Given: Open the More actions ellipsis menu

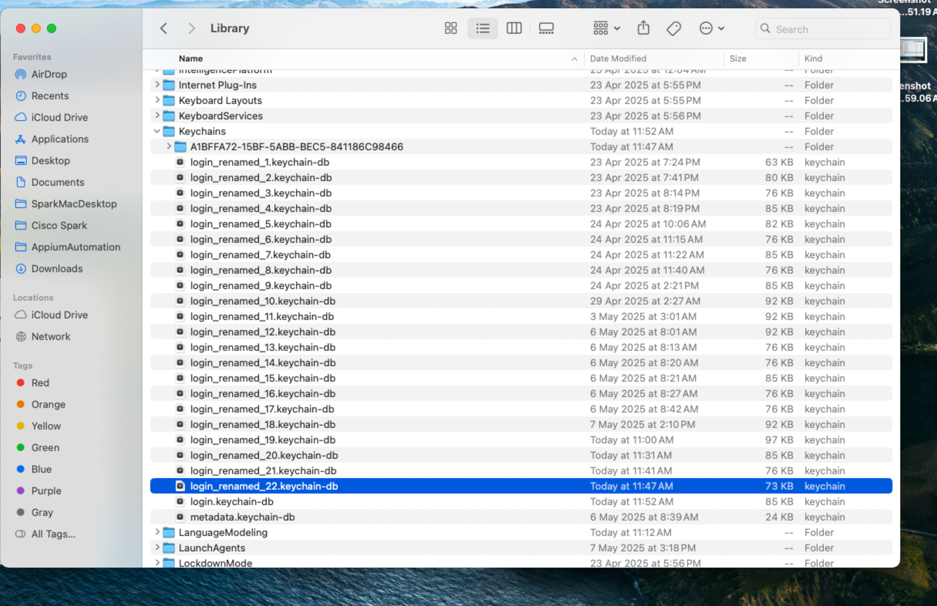Looking at the screenshot, I should point(711,29).
